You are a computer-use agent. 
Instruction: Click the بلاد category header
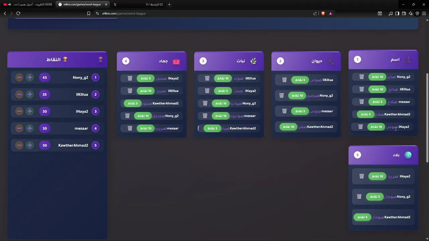(x=383, y=155)
